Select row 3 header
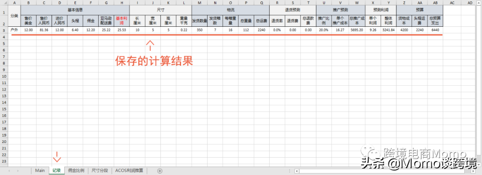The width and height of the screenshot is (482, 175). click(x=4, y=30)
